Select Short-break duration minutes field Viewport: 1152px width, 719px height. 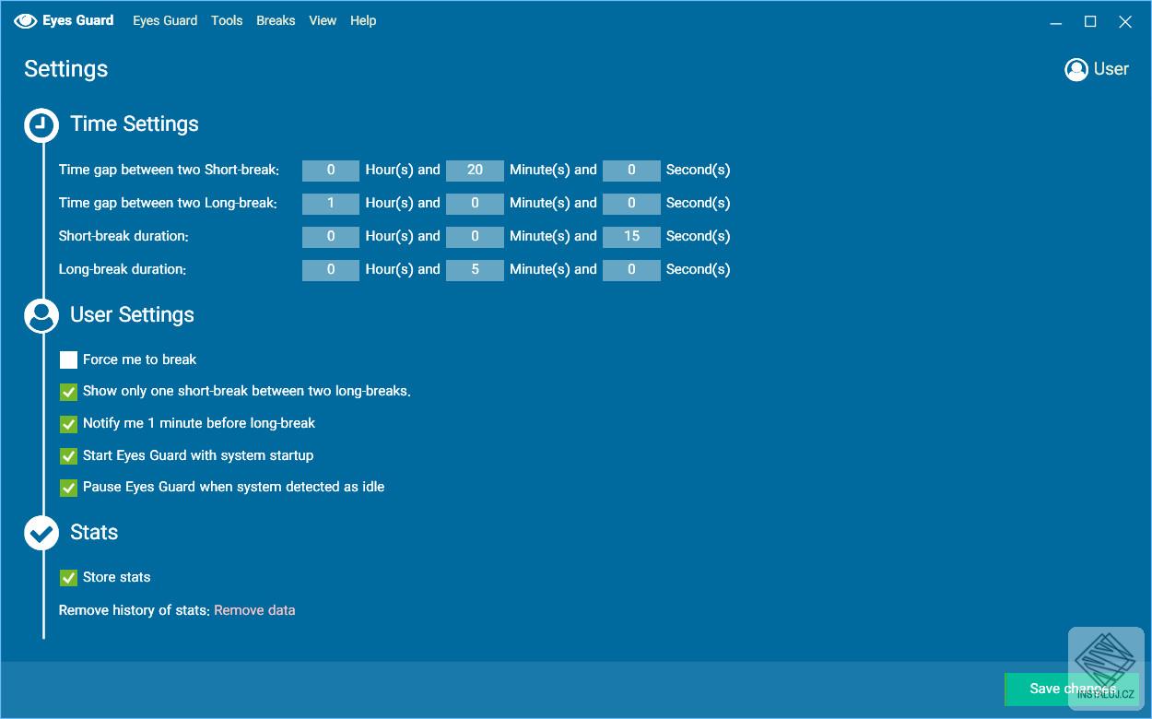tap(475, 237)
